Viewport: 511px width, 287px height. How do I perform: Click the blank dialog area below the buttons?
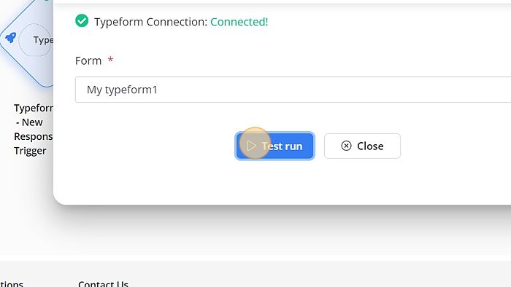[x=283, y=182]
